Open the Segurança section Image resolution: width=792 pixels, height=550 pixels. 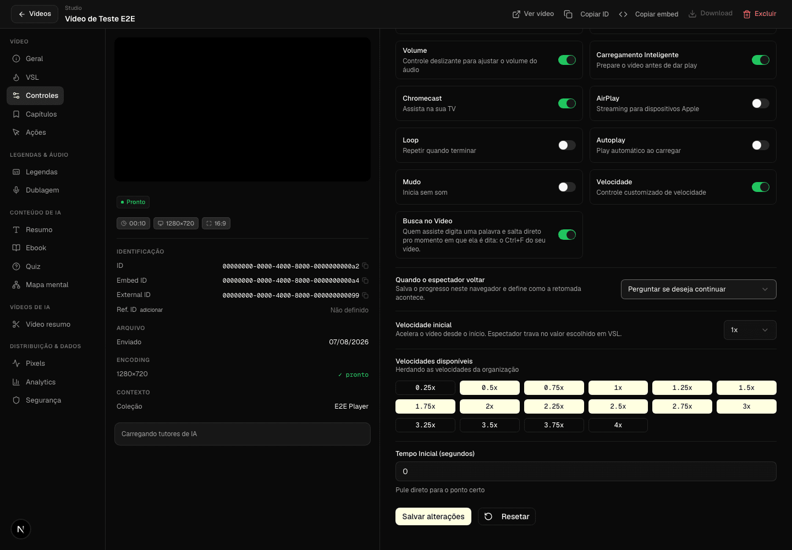[x=37, y=400]
